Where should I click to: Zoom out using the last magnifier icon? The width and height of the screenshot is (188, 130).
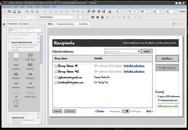[37, 12]
